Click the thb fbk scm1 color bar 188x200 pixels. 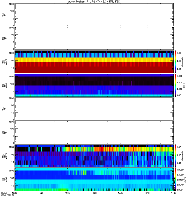pyautogui.click(x=175, y=85)
